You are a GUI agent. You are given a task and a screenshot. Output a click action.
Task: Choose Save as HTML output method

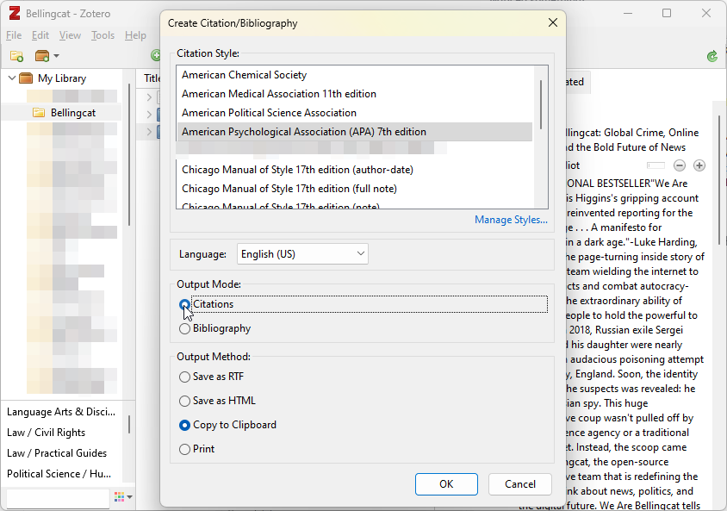coord(184,401)
